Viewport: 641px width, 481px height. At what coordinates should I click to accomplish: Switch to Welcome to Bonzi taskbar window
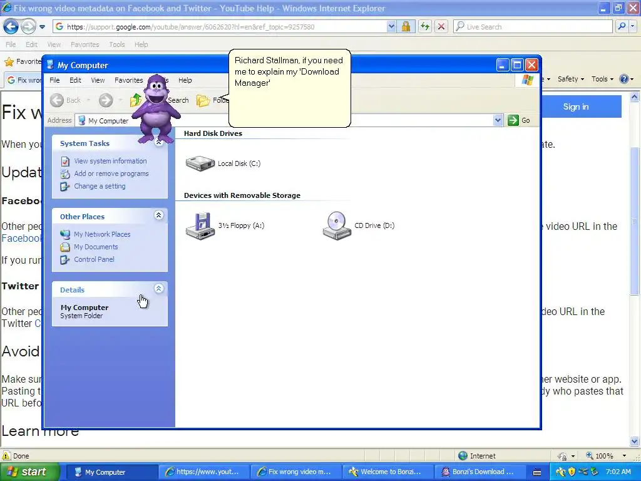(387, 472)
